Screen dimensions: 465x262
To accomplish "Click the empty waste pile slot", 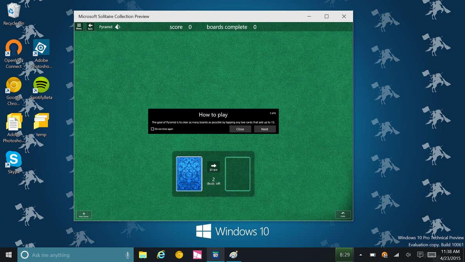I will tap(238, 174).
